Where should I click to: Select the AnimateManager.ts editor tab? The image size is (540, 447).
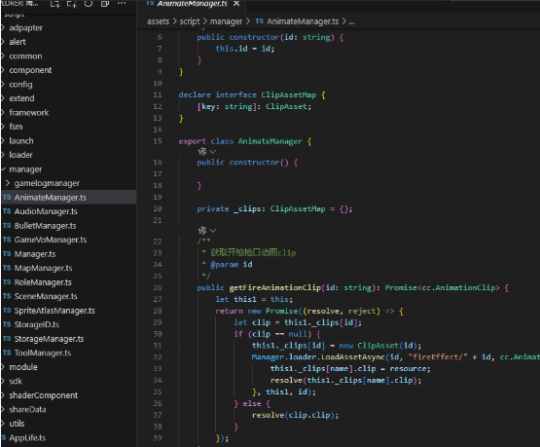coord(193,4)
